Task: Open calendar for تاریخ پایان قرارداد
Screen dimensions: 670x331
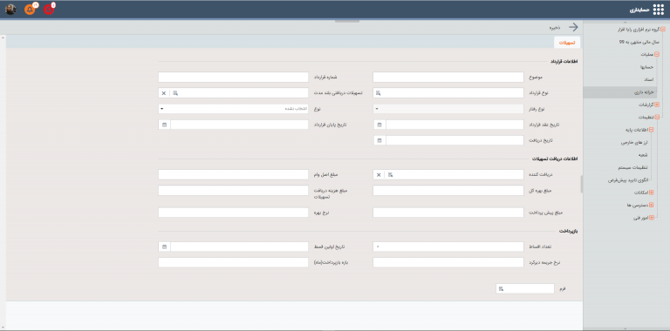Action: click(x=164, y=125)
